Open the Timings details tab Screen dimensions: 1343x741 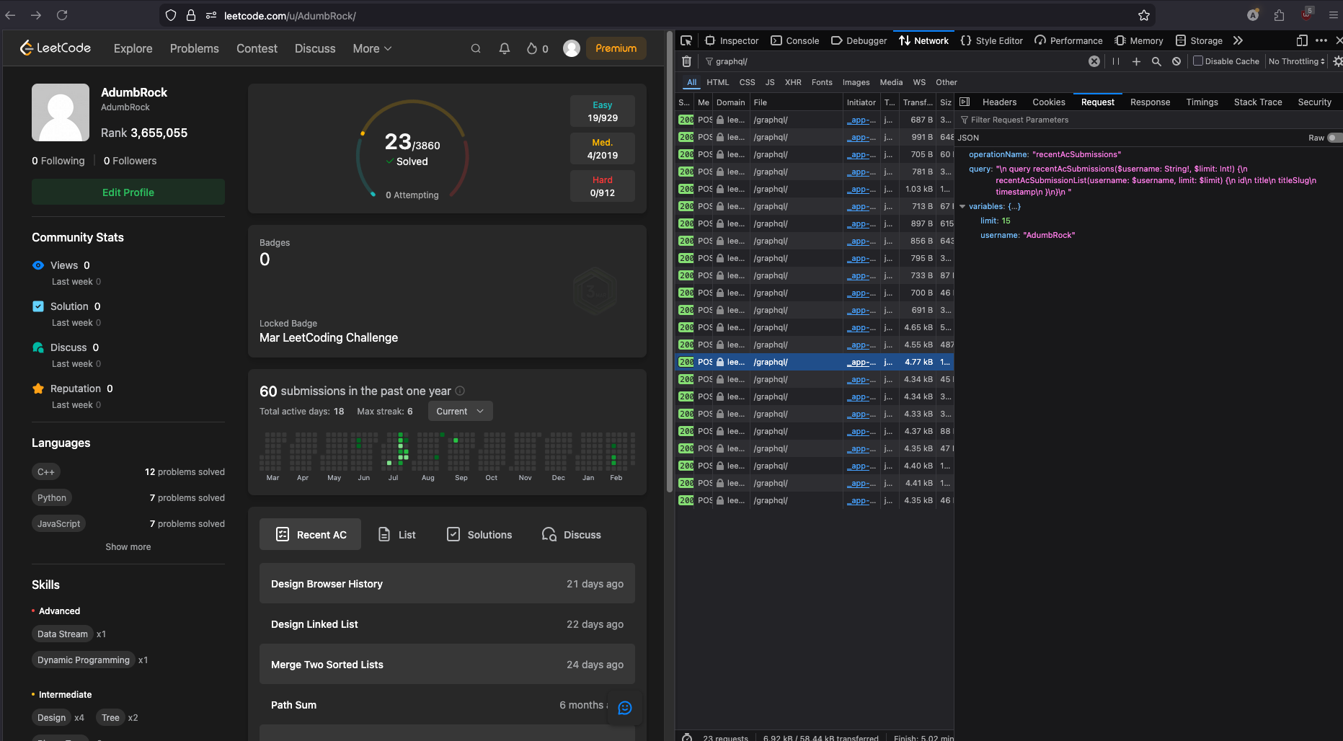(1202, 102)
